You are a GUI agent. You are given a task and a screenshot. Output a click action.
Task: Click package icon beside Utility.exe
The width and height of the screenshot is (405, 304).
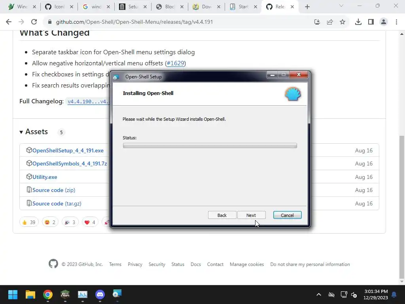click(x=29, y=177)
